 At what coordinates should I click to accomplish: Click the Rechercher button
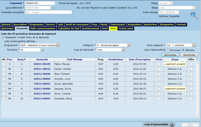[x=189, y=55]
